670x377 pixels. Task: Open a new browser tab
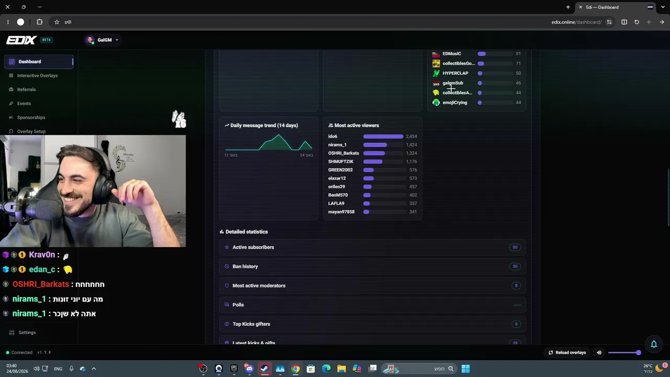[x=568, y=7]
